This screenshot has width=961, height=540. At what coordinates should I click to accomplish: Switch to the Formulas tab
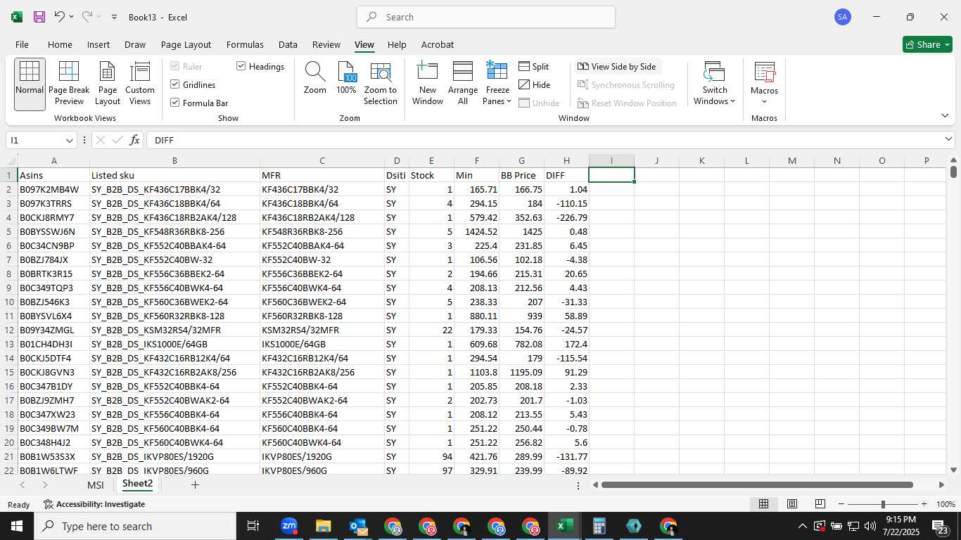245,44
